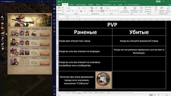Pick the fill color bucket swatch

(81, 11)
